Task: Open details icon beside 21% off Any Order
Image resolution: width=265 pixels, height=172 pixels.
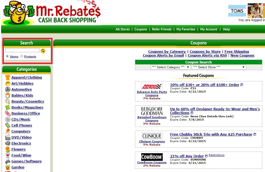Action: [206, 156]
